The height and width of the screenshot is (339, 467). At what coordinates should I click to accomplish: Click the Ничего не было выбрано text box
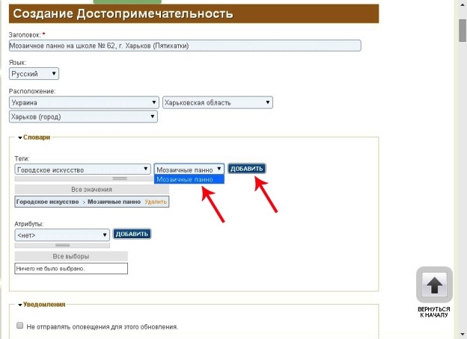coord(71,268)
